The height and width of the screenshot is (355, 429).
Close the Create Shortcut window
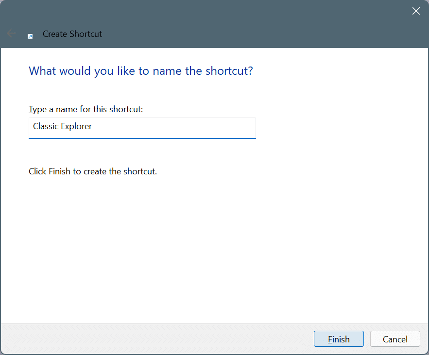pos(416,11)
